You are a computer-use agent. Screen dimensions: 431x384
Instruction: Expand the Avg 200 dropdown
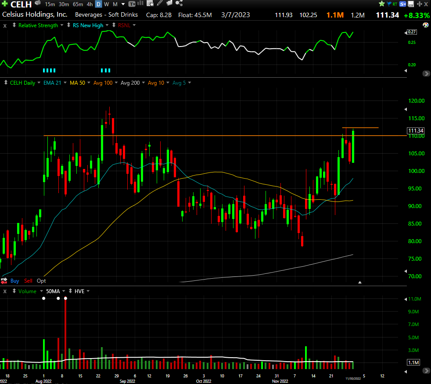[143, 83]
